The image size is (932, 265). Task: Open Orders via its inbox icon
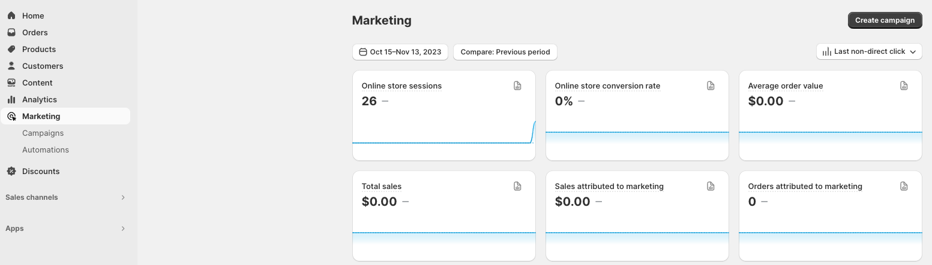pos(11,32)
